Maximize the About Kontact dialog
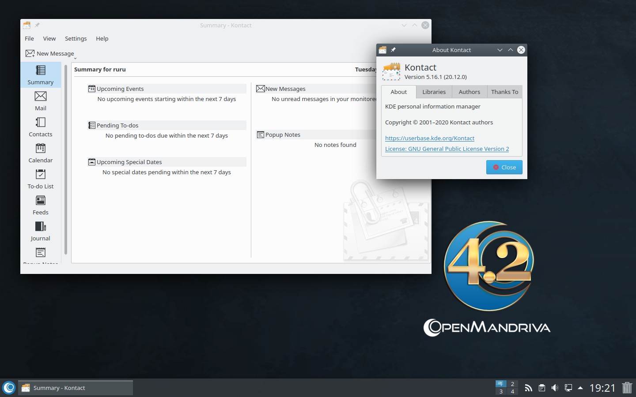Image resolution: width=636 pixels, height=397 pixels. [511, 50]
